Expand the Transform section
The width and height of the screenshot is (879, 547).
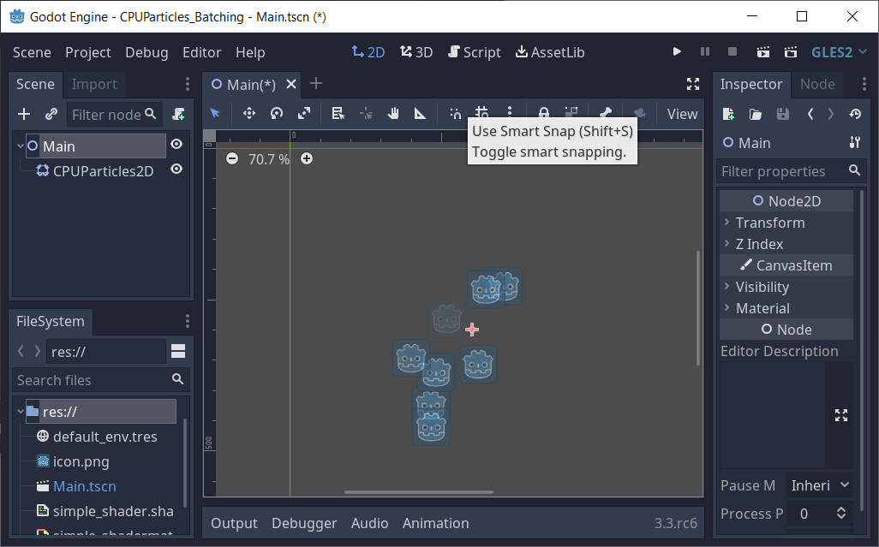[x=786, y=223]
